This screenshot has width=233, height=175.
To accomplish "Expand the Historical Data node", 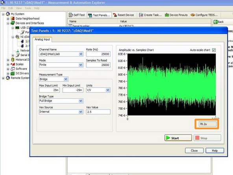I will pyautogui.click(x=8, y=60).
